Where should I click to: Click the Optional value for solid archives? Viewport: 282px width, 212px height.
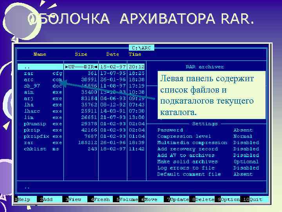pos(246,161)
